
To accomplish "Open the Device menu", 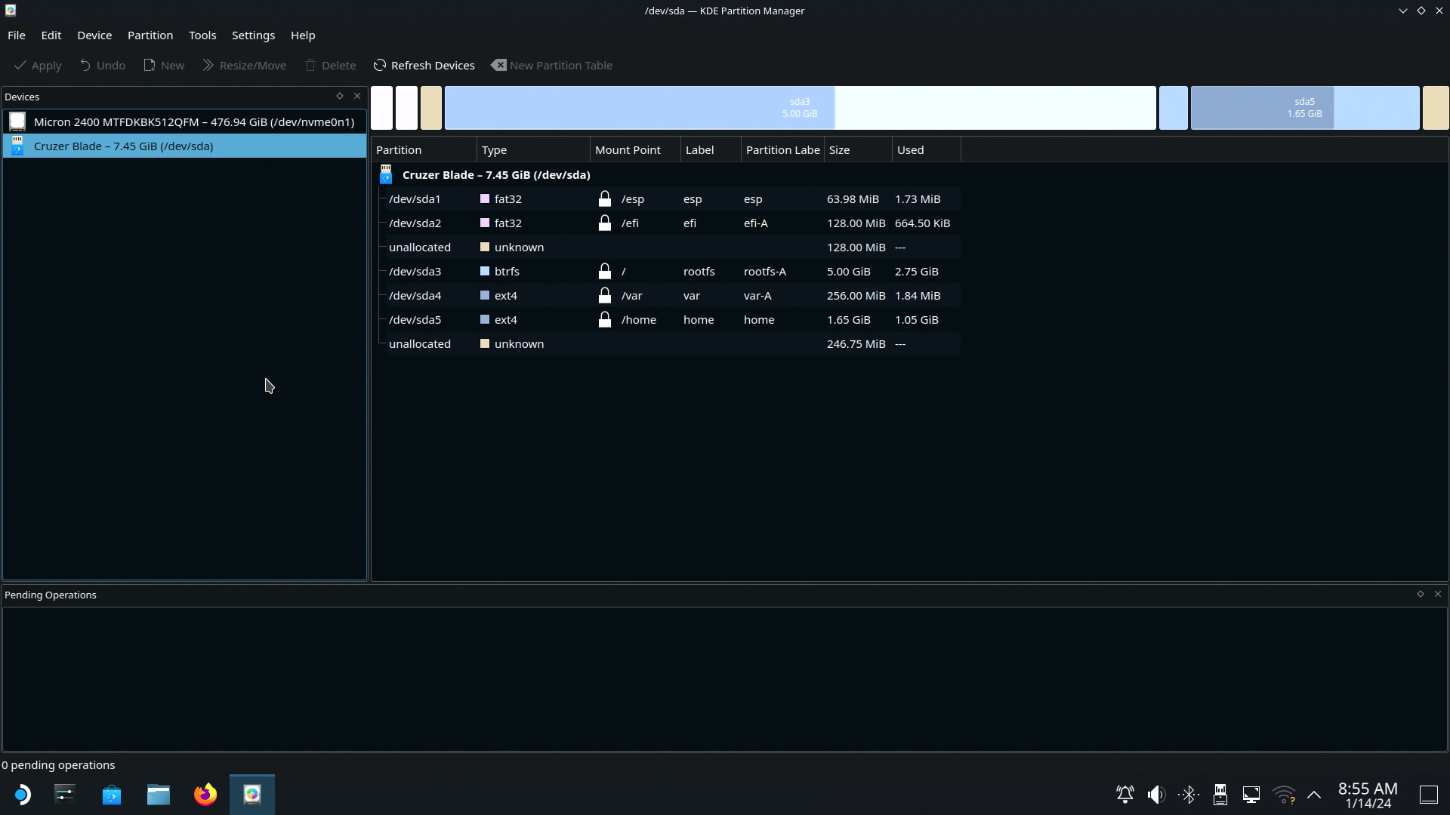I will (94, 35).
